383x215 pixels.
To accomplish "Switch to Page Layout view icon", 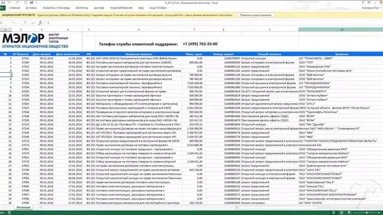I will pos(342,213).
